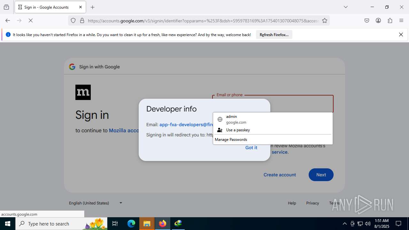Open the Mozilla accounts link
Image resolution: width=409 pixels, height=230 pixels.
[x=124, y=130]
